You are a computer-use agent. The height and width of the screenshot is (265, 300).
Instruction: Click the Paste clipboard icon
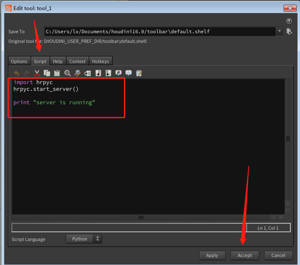coord(57,73)
